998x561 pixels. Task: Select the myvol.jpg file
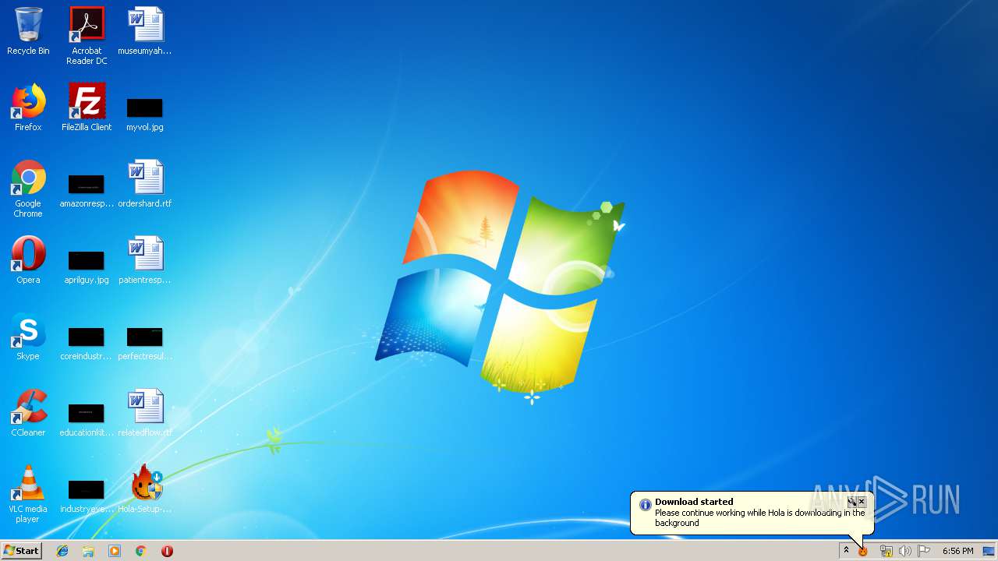pos(145,114)
